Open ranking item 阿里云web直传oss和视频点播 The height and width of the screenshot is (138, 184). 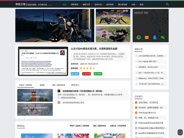[x=151, y=123]
